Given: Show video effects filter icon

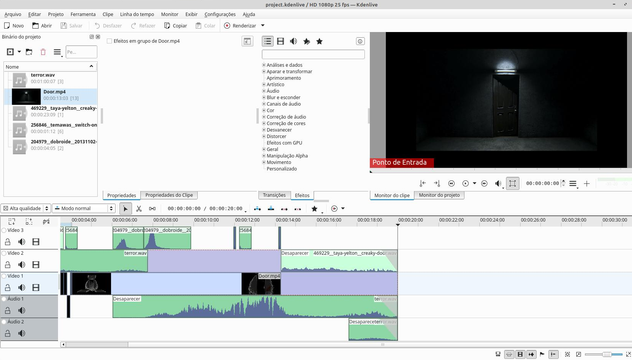Looking at the screenshot, I should tap(281, 41).
